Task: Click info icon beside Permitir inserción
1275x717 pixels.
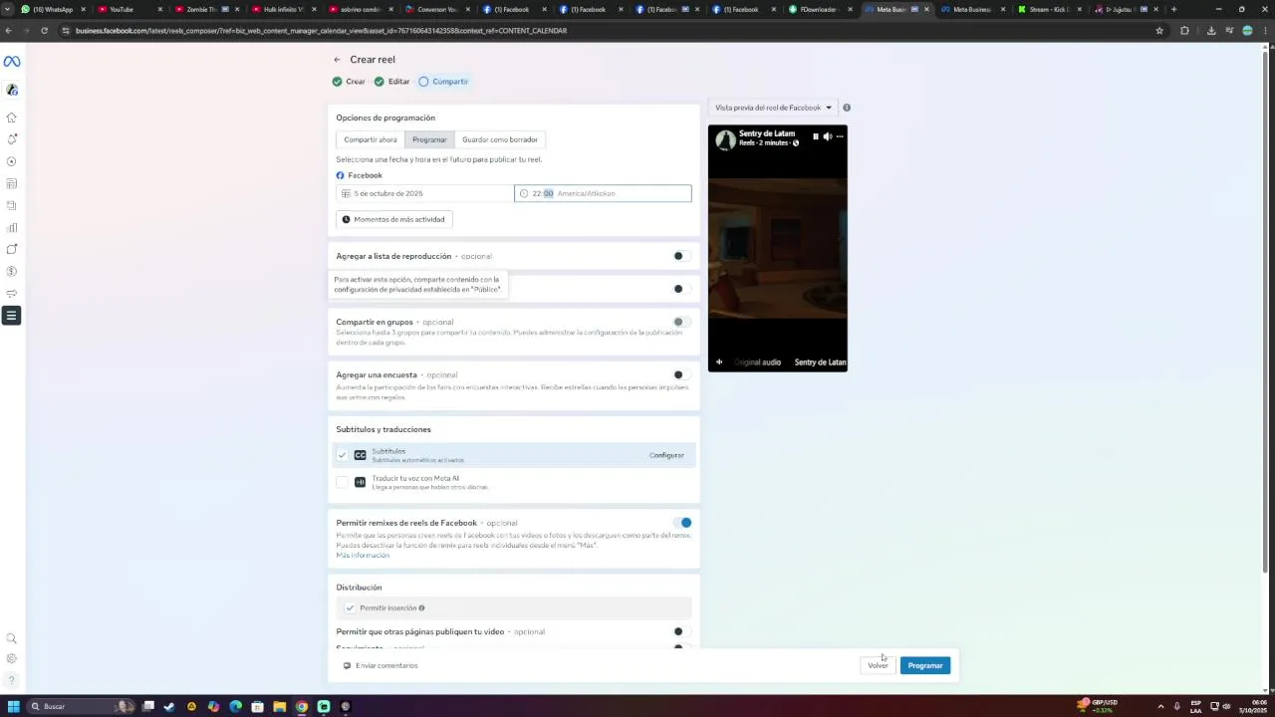Action: pyautogui.click(x=421, y=607)
